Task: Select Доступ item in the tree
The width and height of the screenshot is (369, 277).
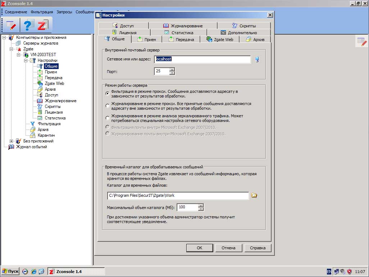Action: (51, 95)
